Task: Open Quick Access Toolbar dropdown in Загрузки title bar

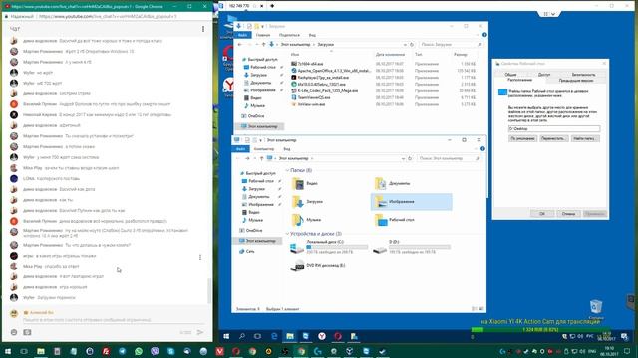Action: click(263, 26)
